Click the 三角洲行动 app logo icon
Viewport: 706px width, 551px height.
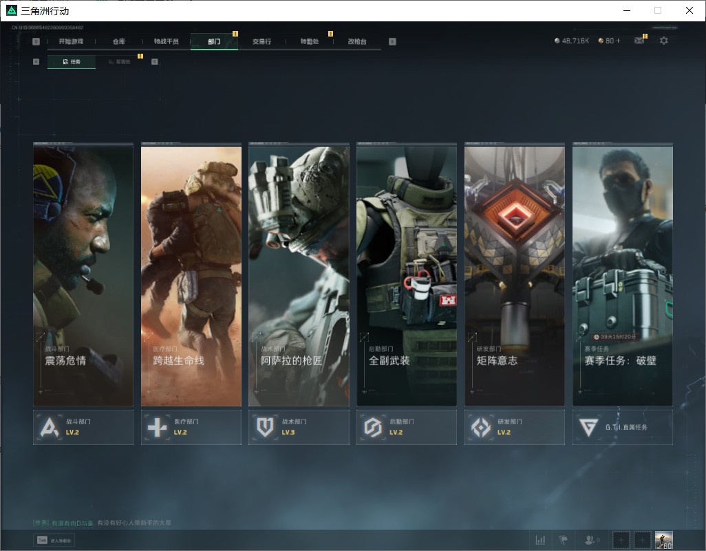tap(11, 10)
